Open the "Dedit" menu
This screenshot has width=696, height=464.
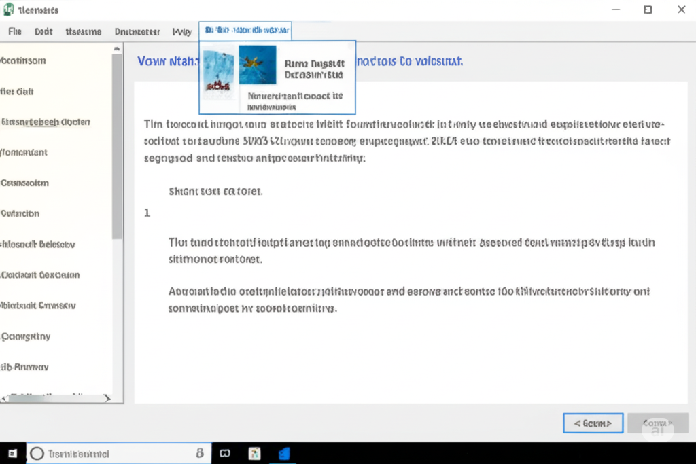pos(43,31)
